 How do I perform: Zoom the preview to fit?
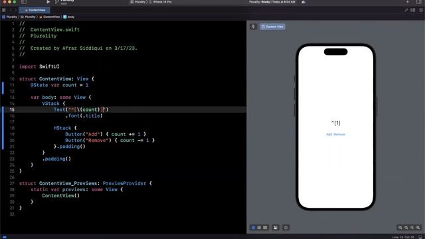point(412,228)
